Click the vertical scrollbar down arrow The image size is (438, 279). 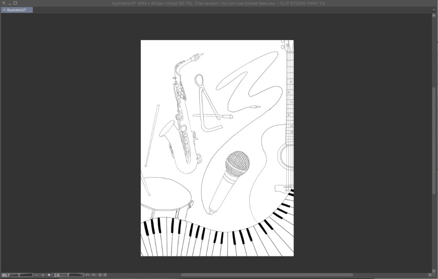[x=435, y=270]
